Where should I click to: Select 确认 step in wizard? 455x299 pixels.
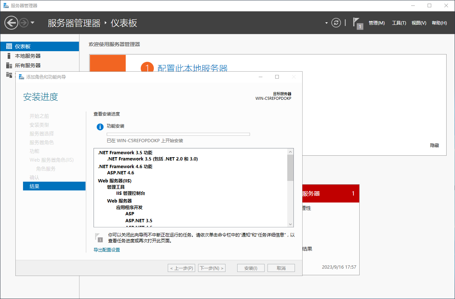(34, 178)
